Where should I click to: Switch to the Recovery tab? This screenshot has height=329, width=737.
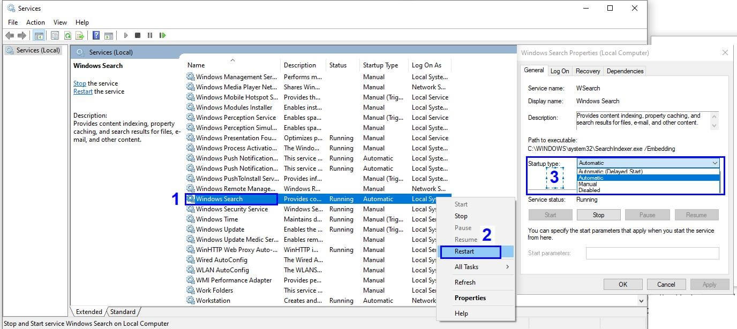[588, 71]
